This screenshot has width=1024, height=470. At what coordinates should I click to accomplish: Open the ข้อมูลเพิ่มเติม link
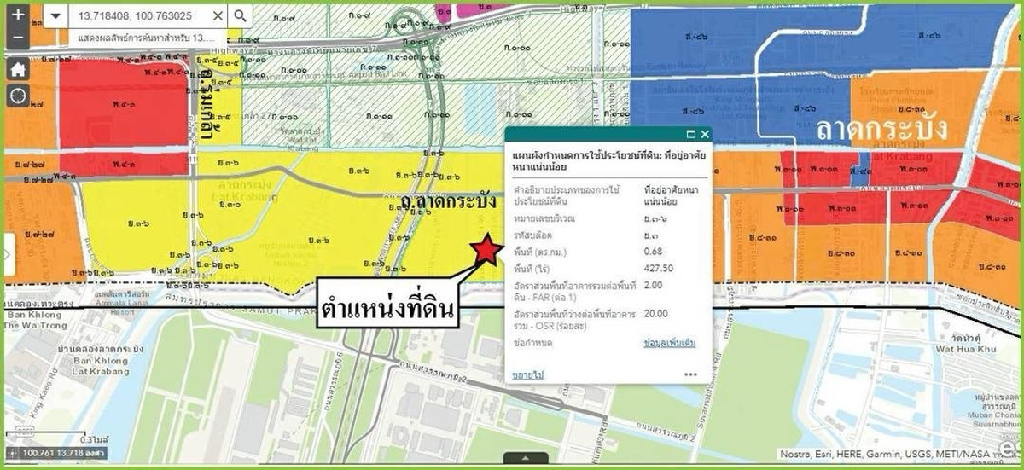[669, 343]
